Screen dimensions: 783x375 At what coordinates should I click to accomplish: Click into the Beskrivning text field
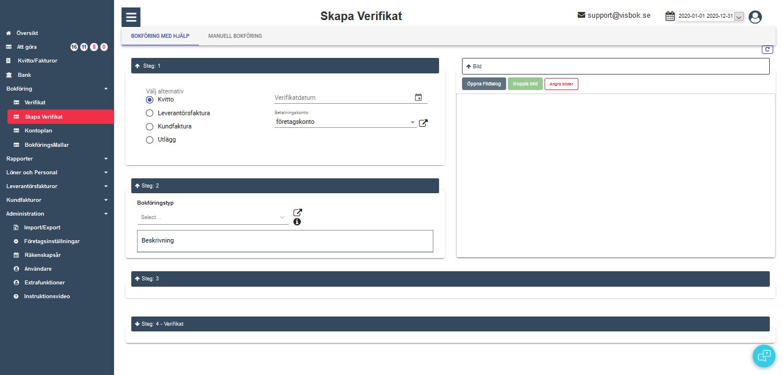click(285, 241)
